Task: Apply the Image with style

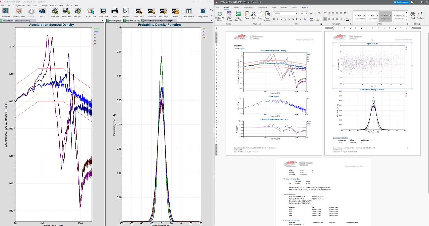Action: click(x=385, y=17)
